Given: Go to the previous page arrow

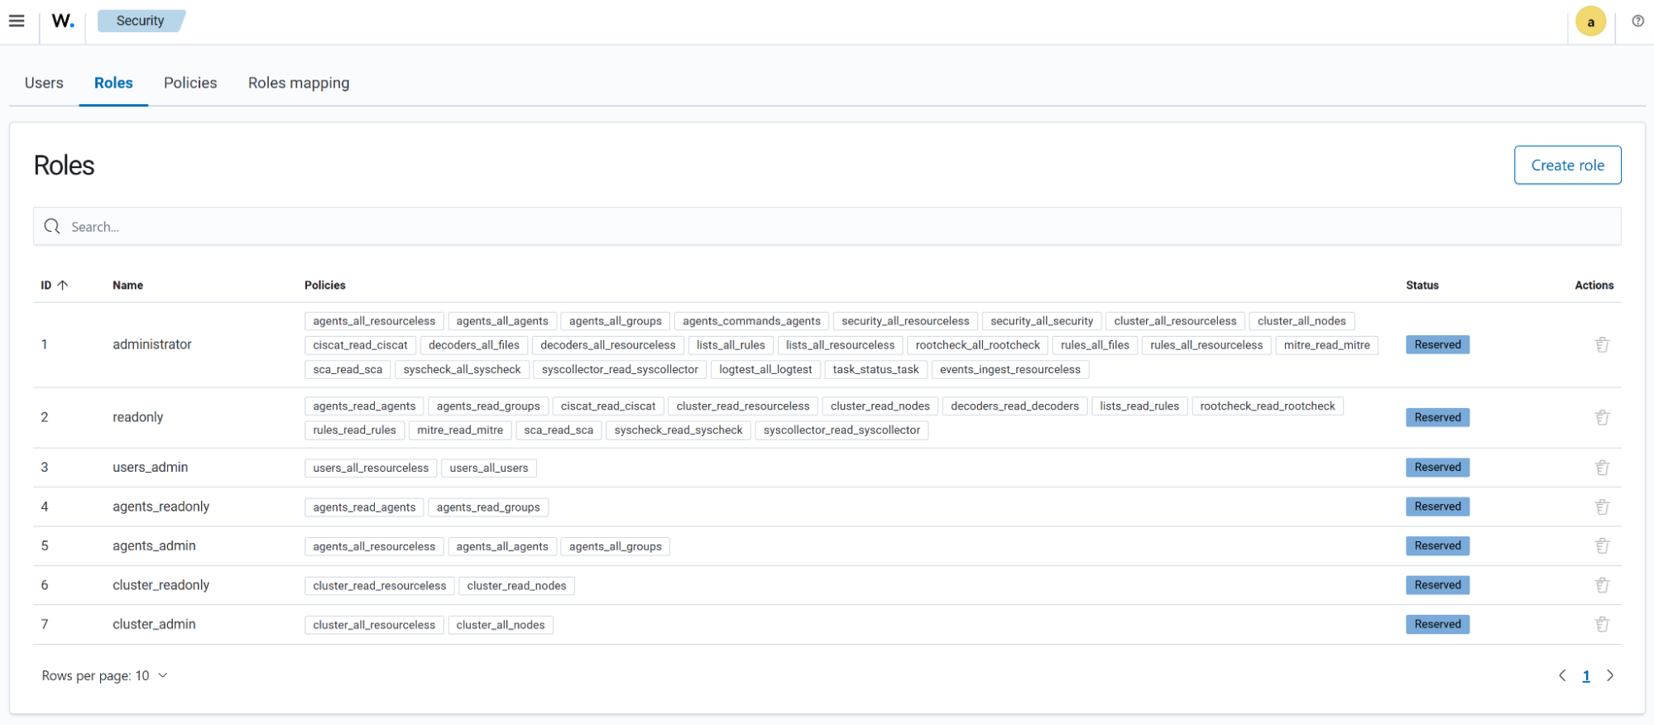Looking at the screenshot, I should pyautogui.click(x=1562, y=676).
